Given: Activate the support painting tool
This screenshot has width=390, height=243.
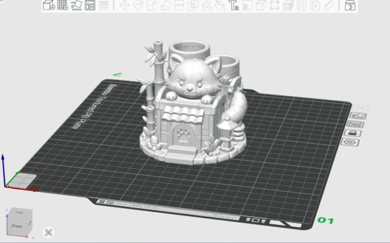Looking at the screenshot, I should (206, 5).
